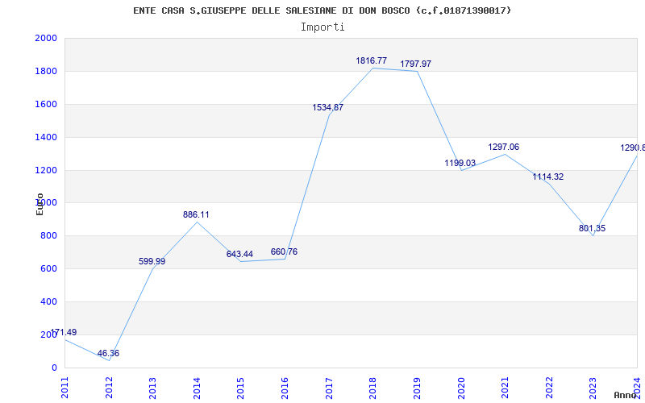Viewport: 645px width, 403px height.
Task: Select the 886.11 data label
Action: 196,214
